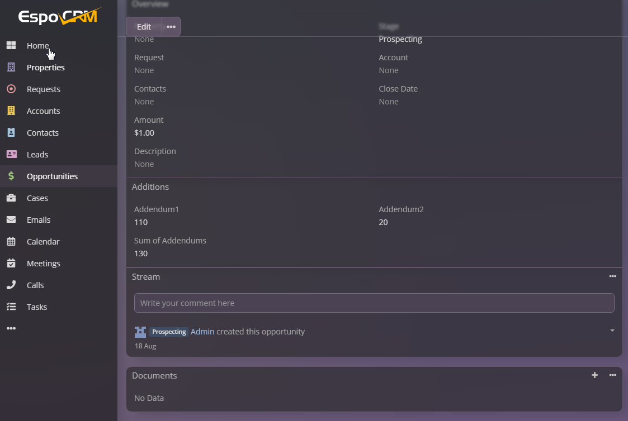Image resolution: width=628 pixels, height=421 pixels.
Task: Click the Calendar icon in the sidebar
Action: [11, 241]
